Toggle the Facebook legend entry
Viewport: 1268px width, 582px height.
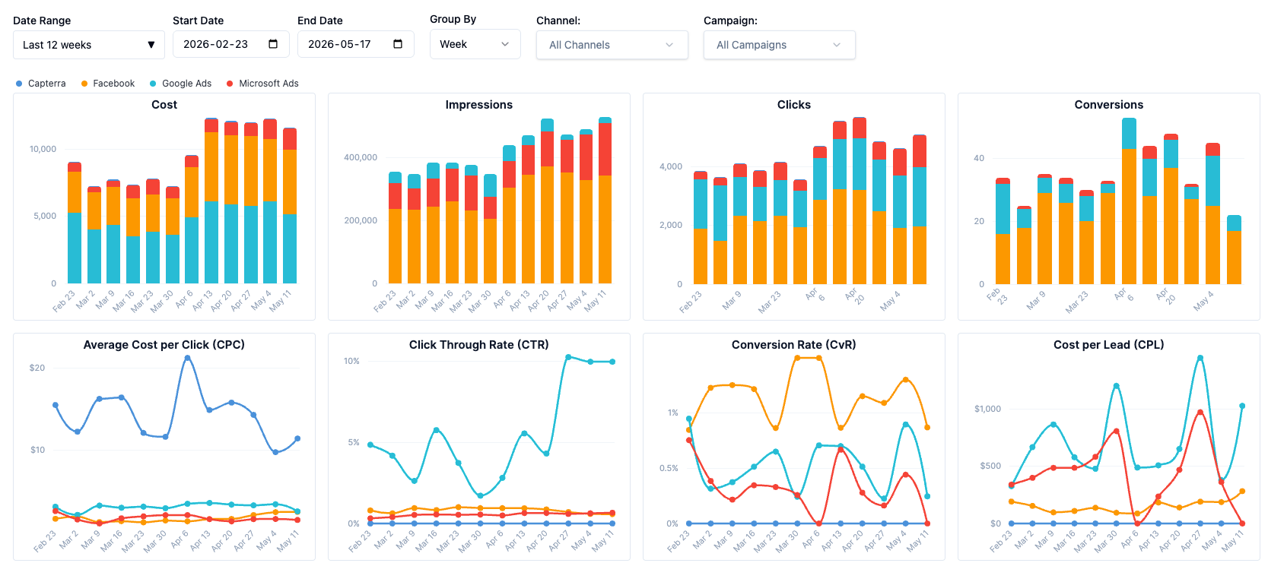(x=108, y=84)
